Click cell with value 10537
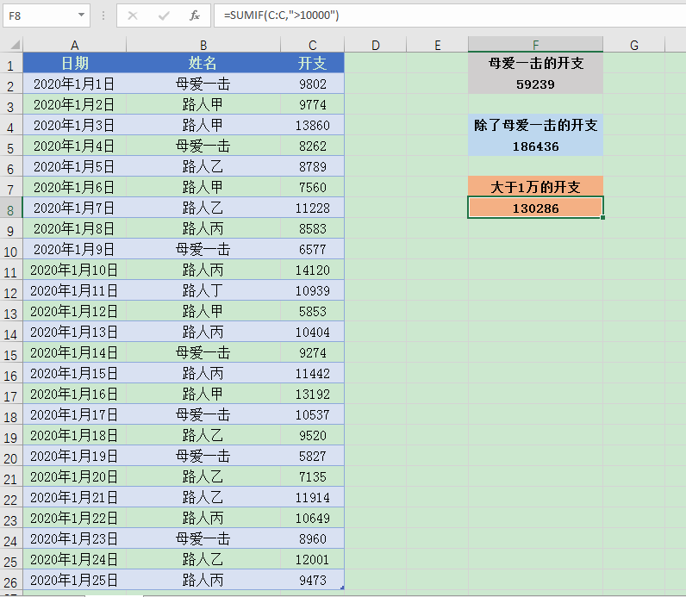This screenshot has height=597, width=686. tap(312, 414)
